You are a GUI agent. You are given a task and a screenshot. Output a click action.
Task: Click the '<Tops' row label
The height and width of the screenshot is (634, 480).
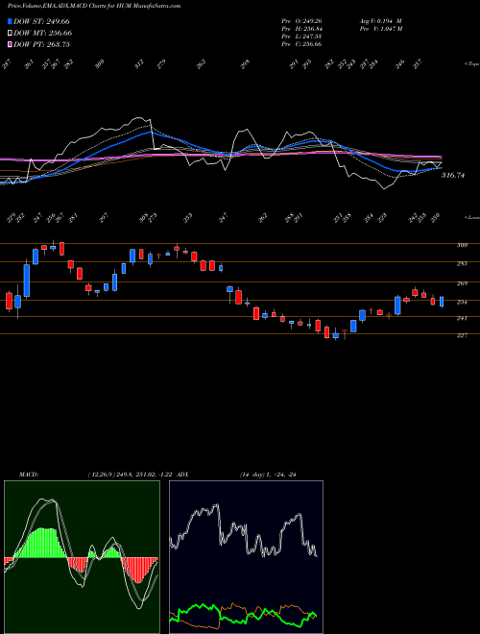[471, 64]
